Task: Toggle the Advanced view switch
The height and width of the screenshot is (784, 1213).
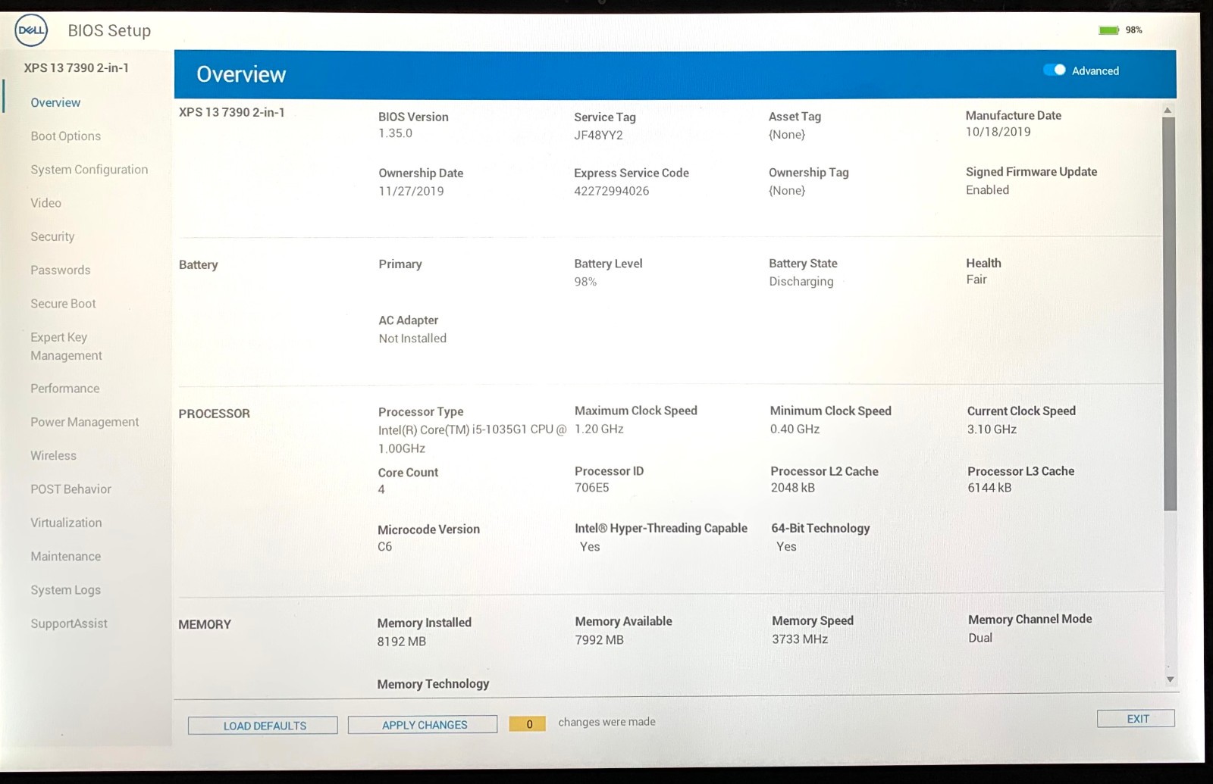Action: click(1055, 70)
